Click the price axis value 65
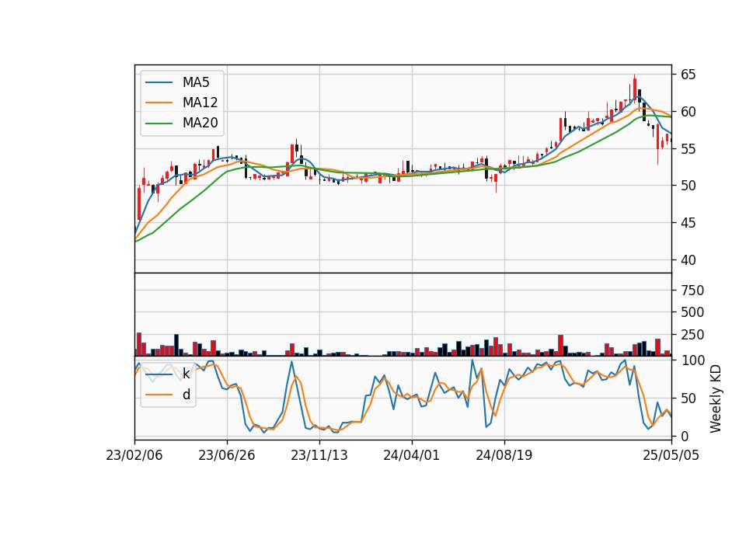Screen dimensions: 746x536 pos(688,75)
